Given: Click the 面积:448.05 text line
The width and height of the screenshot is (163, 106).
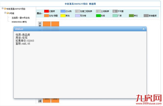Looking at the screenshot, I should (23, 44).
